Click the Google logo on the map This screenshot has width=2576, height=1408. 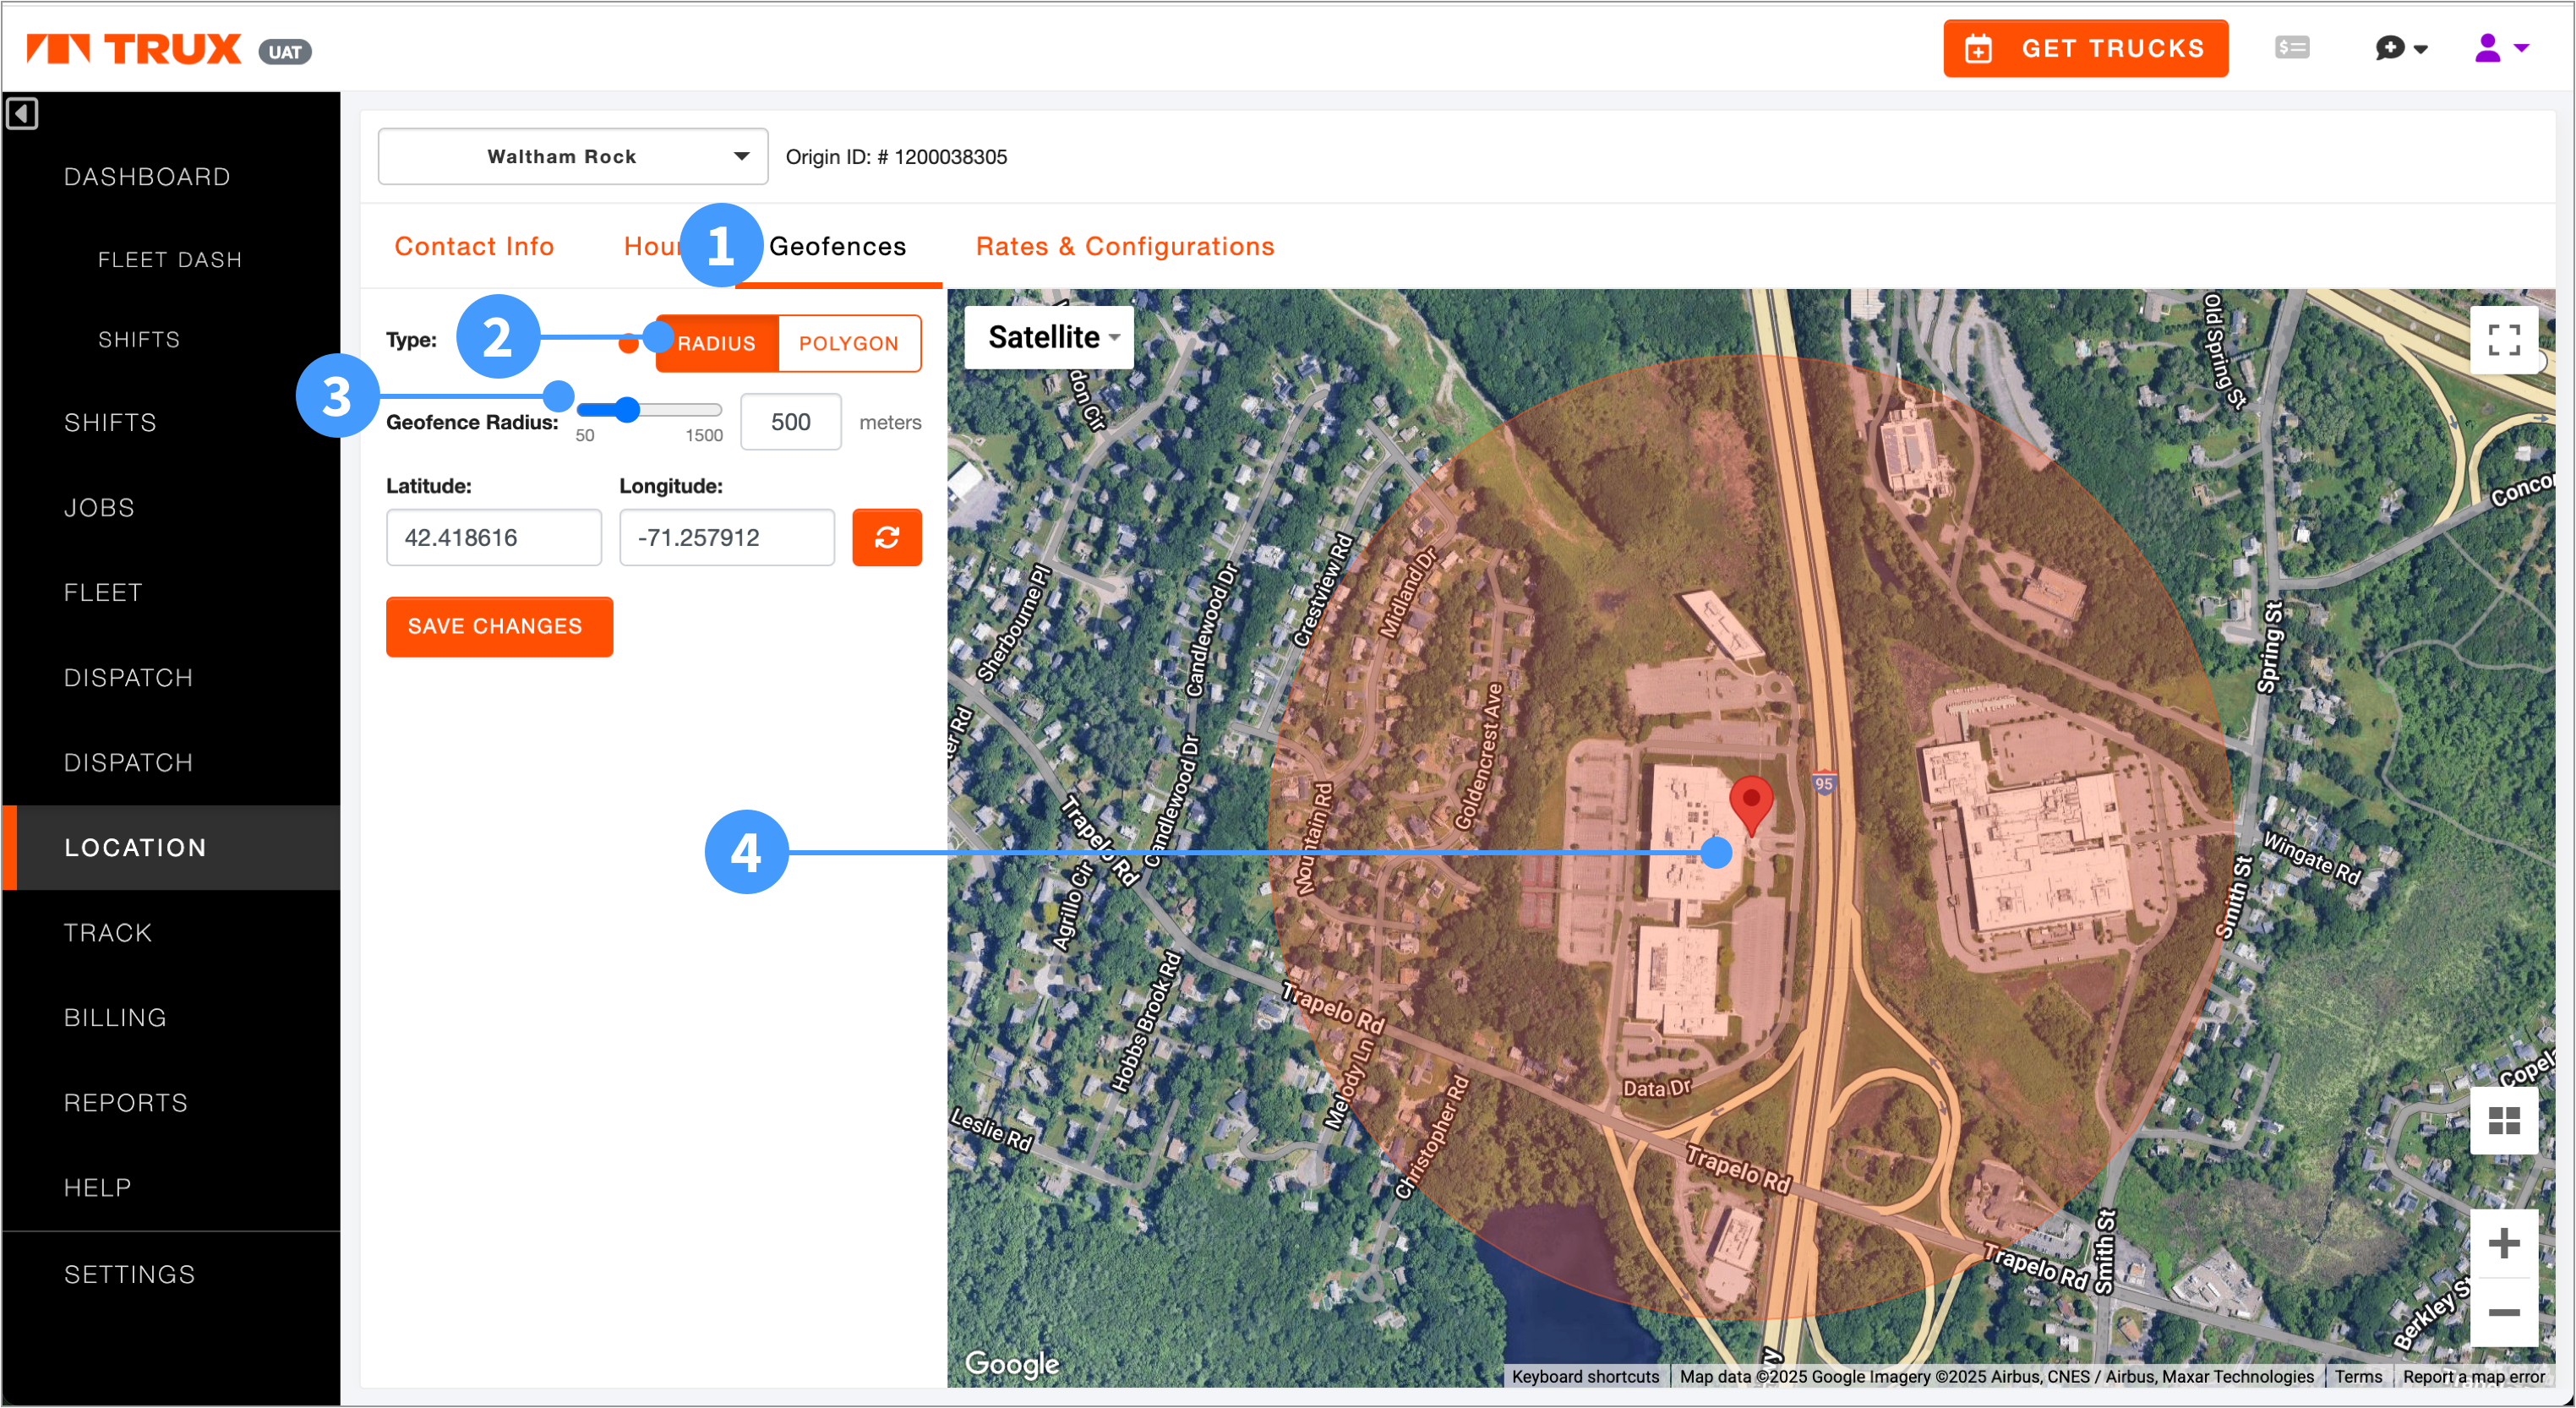[x=1011, y=1363]
